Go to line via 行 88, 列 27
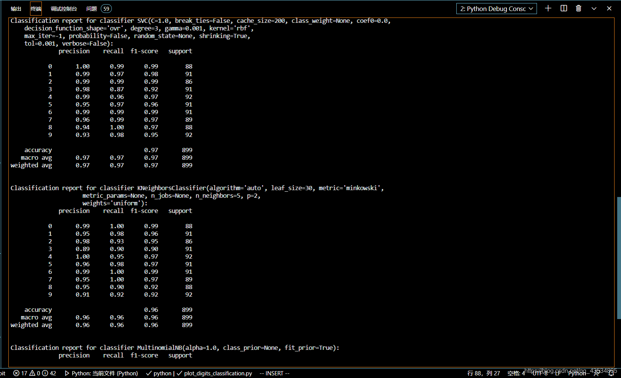Image resolution: width=621 pixels, height=378 pixels. [x=483, y=373]
